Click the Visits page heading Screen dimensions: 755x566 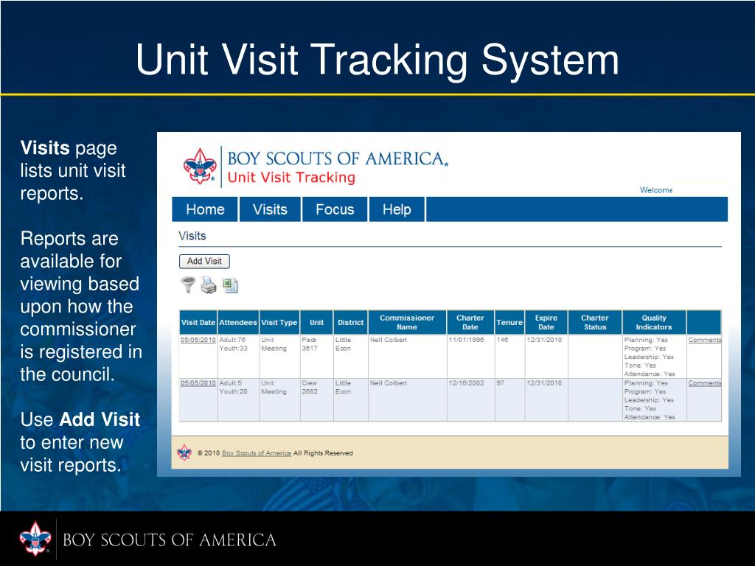click(192, 236)
